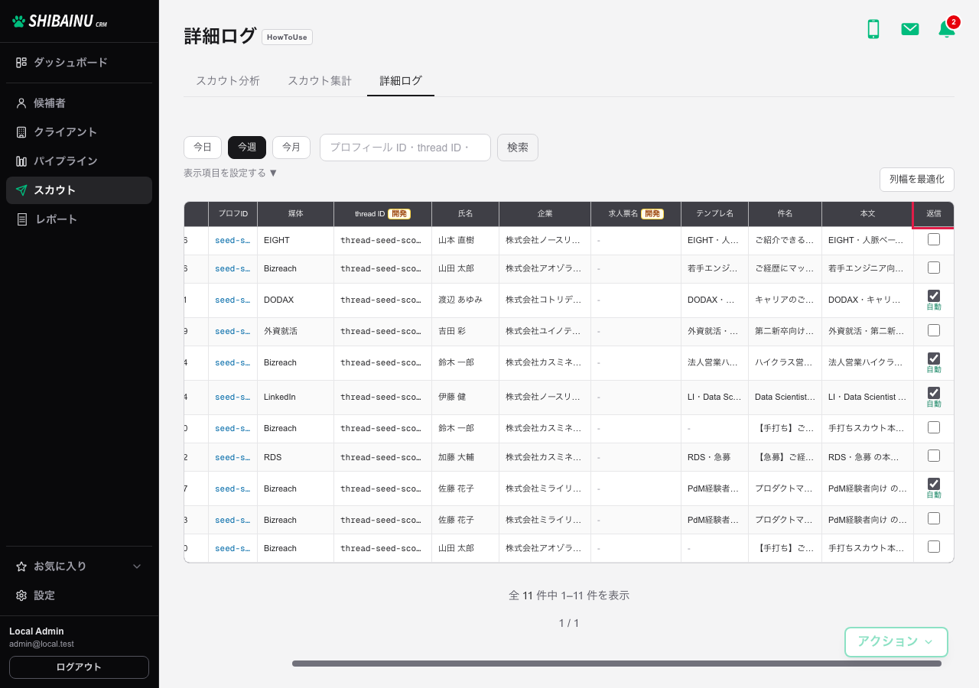This screenshot has width=979, height=688.
Task: Filter by 今月
Action: [291, 148]
